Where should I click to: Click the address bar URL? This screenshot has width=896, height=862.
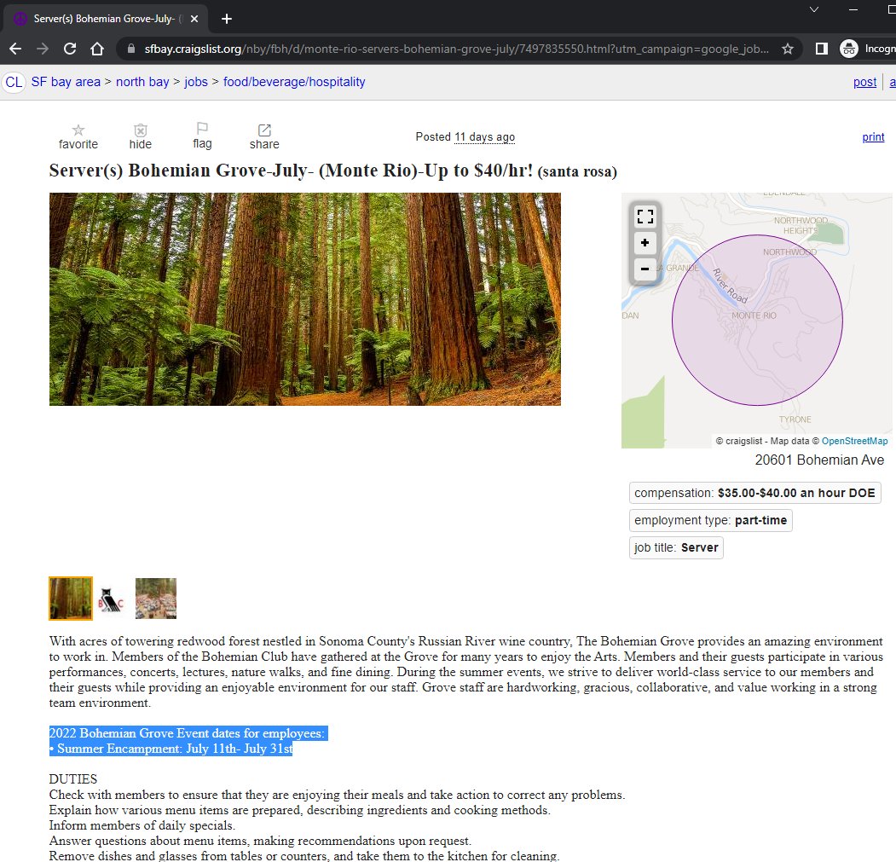tap(456, 49)
